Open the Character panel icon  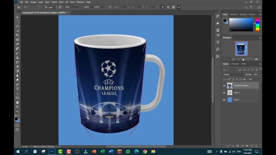(218, 35)
